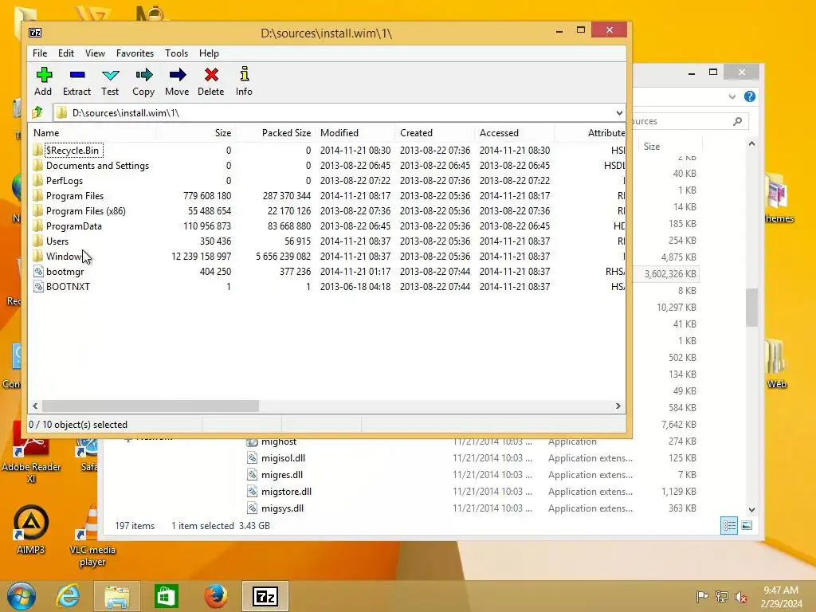This screenshot has height=612, width=816.
Task: Click the Explorer help question mark icon
Action: (749, 96)
